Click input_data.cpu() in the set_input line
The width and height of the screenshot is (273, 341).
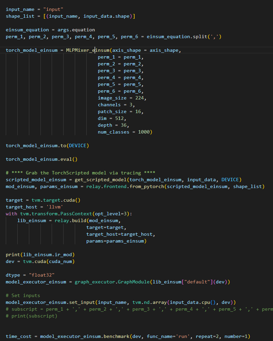point(192,302)
